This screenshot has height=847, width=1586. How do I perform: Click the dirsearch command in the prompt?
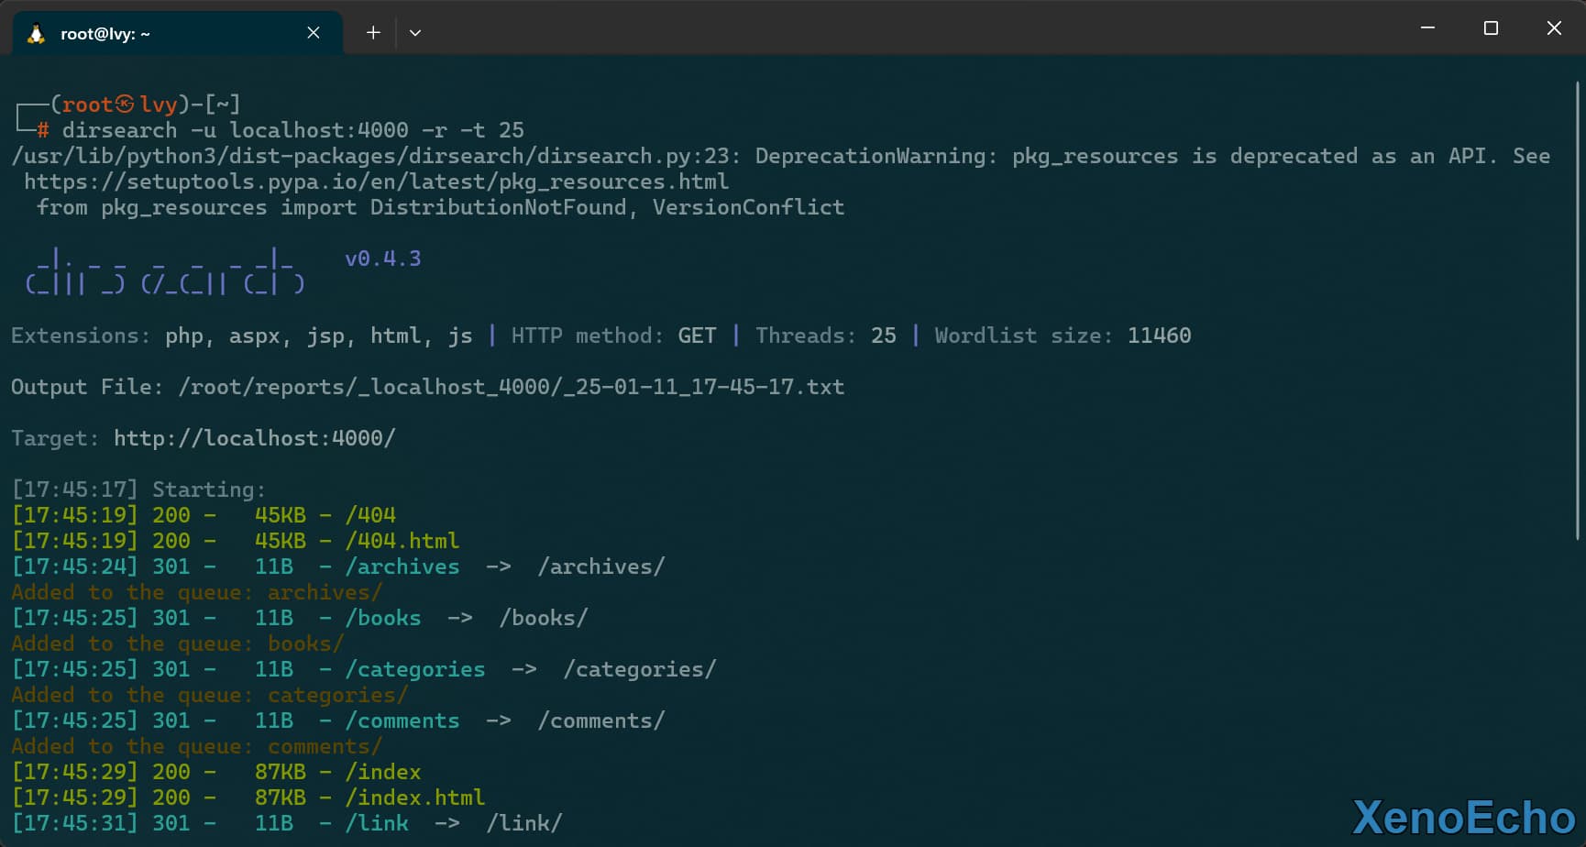coord(119,130)
